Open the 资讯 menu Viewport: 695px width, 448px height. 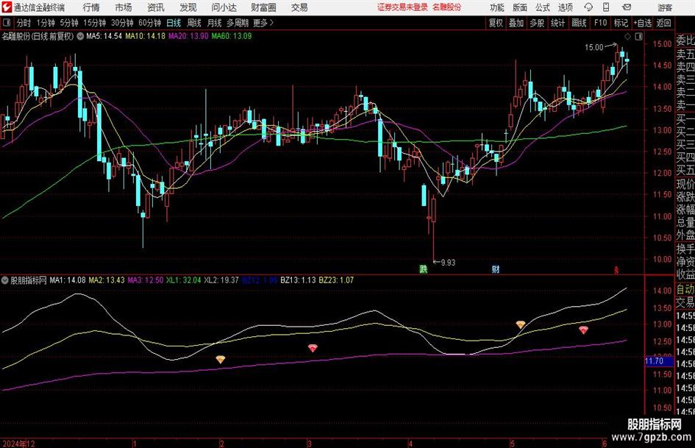(x=156, y=7)
